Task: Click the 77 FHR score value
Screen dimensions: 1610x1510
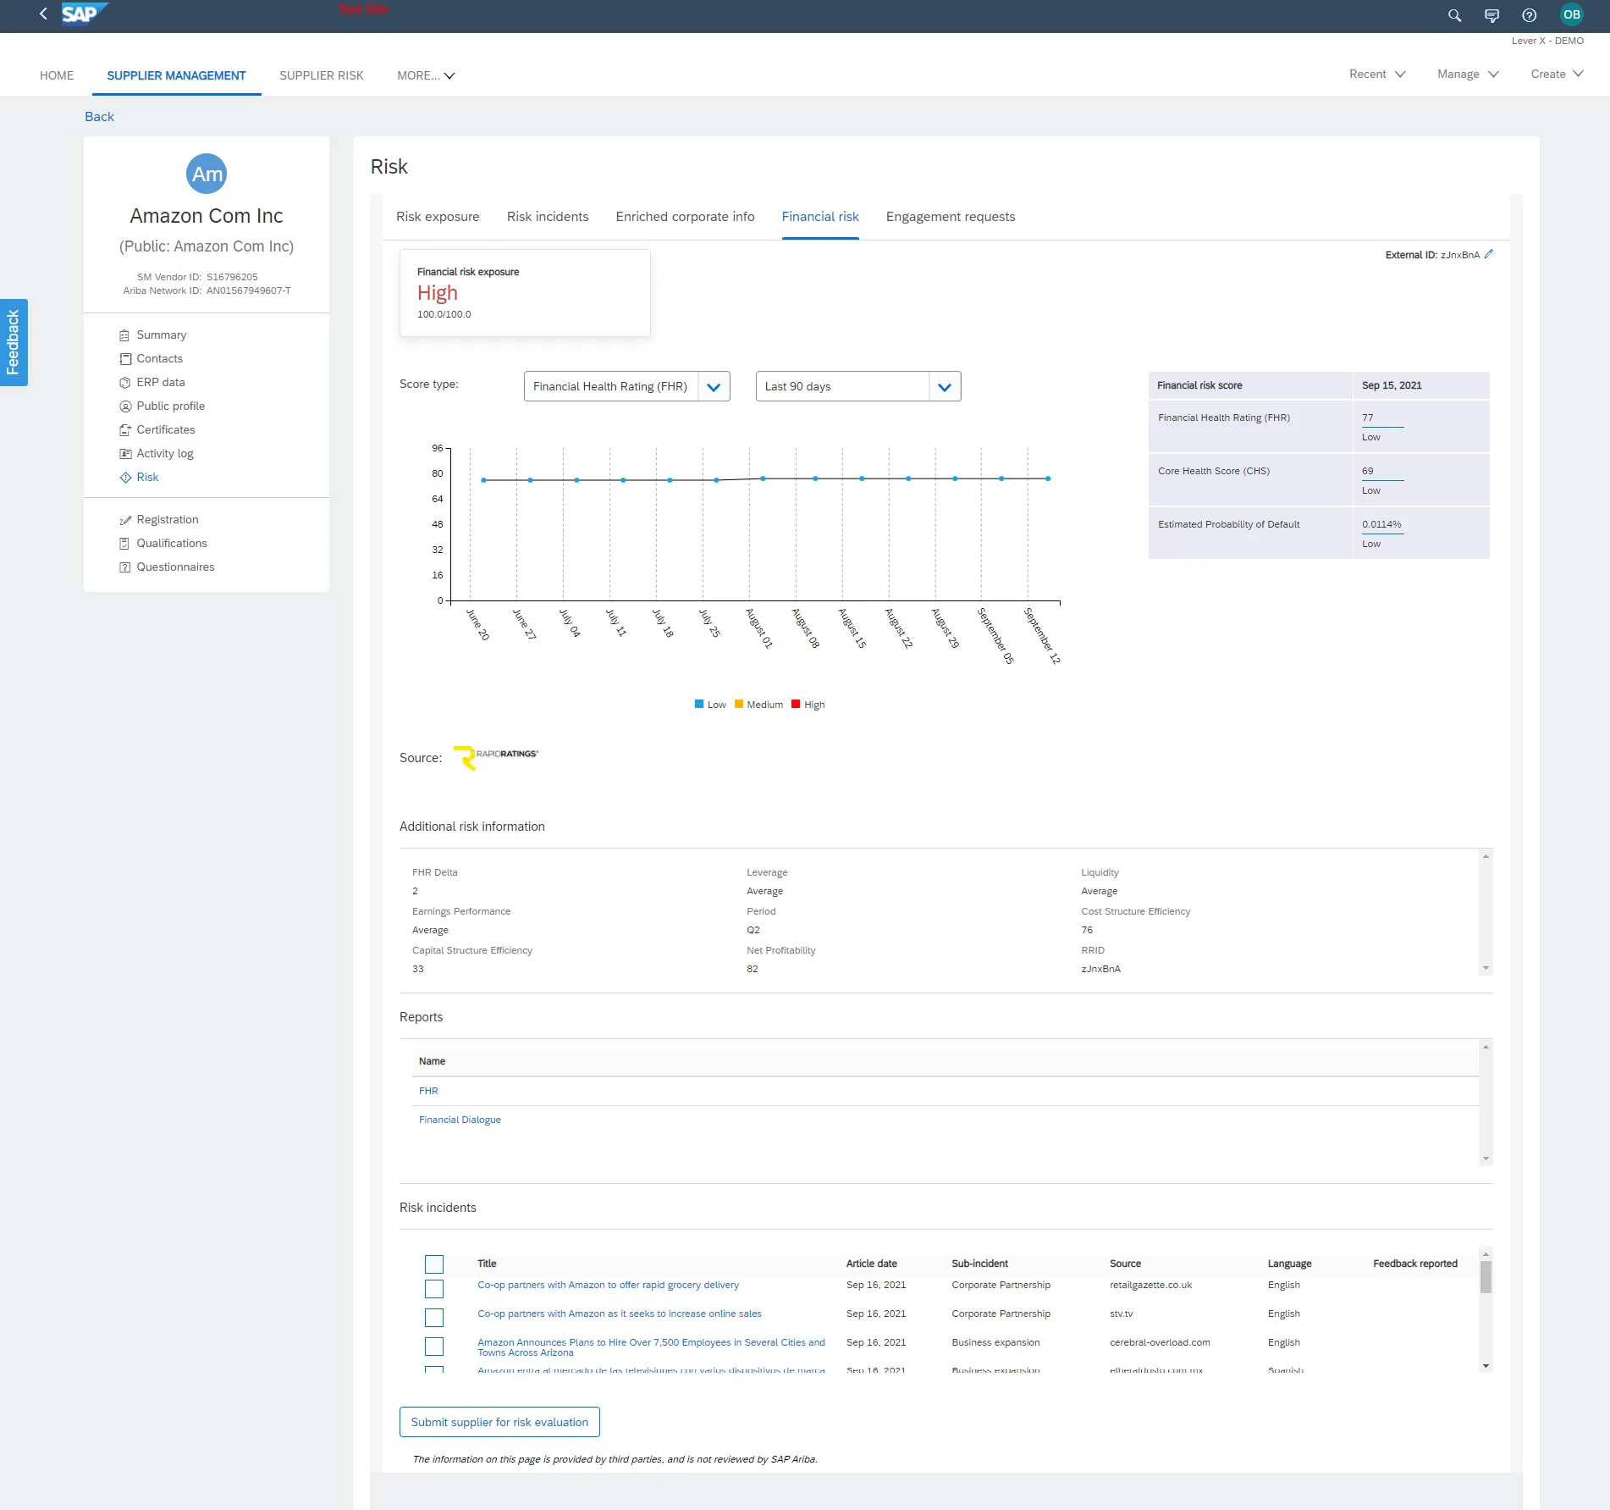Action: click(x=1368, y=418)
